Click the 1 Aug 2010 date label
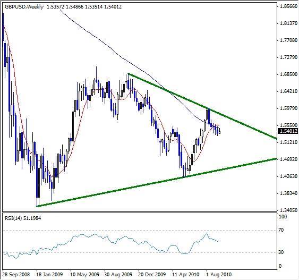Screen dimensions: 299x280 click(x=219, y=275)
